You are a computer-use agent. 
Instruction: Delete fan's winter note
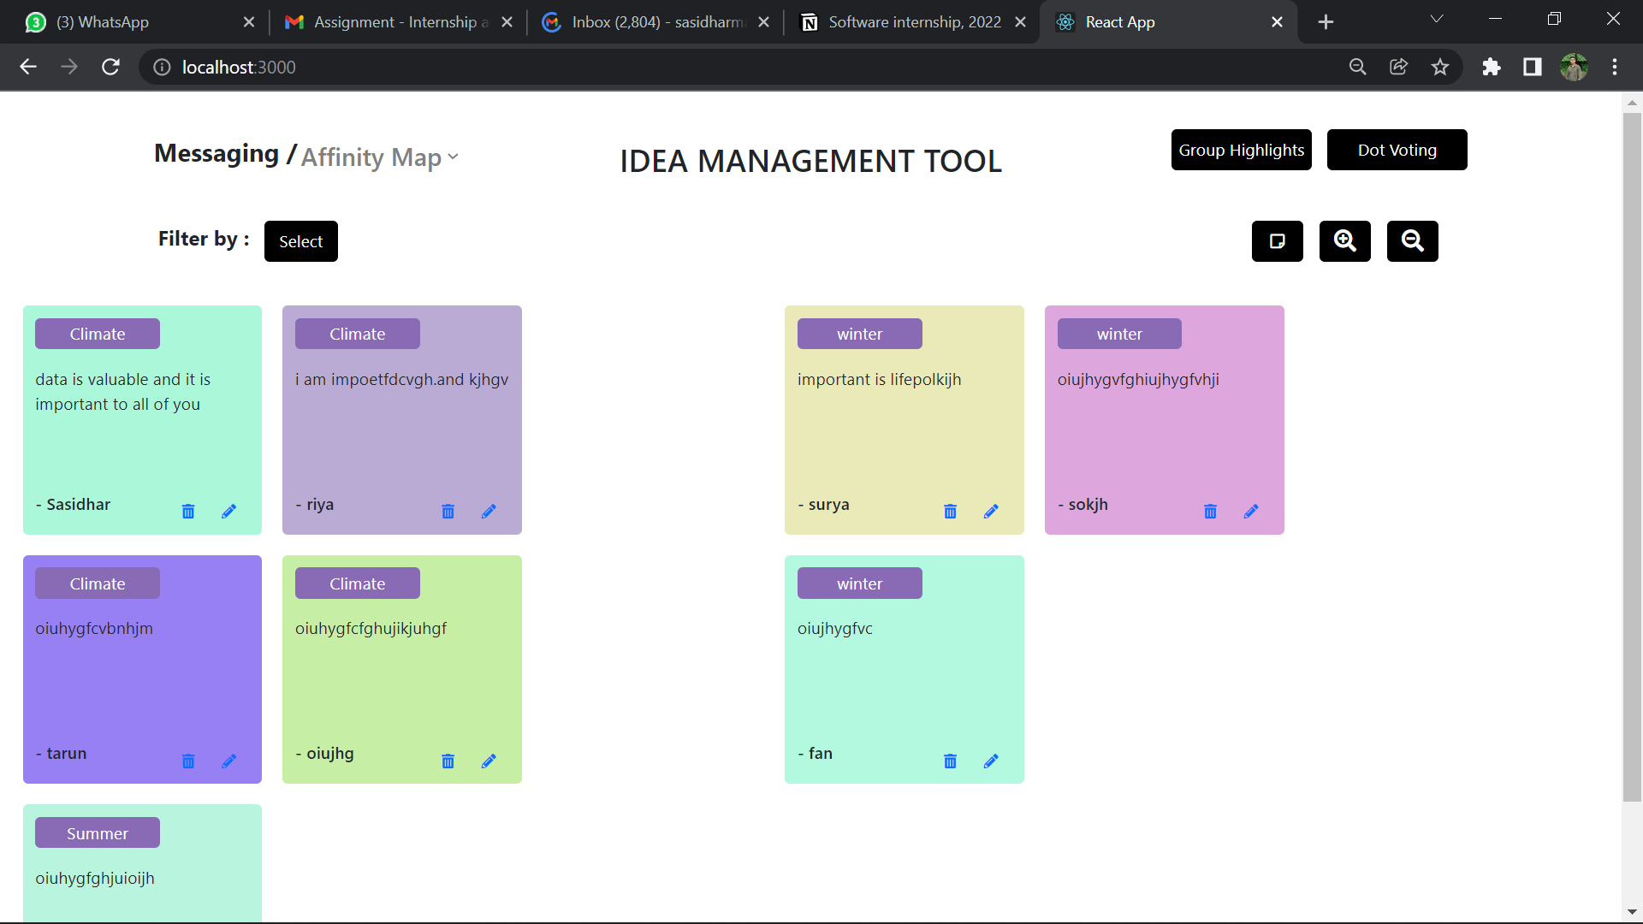point(950,761)
